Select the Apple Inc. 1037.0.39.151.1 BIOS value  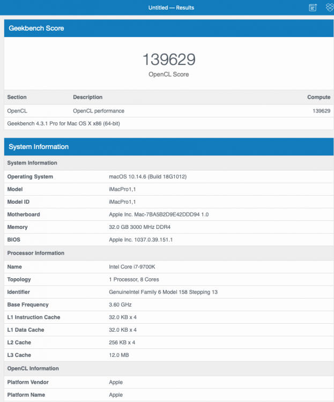coord(141,240)
